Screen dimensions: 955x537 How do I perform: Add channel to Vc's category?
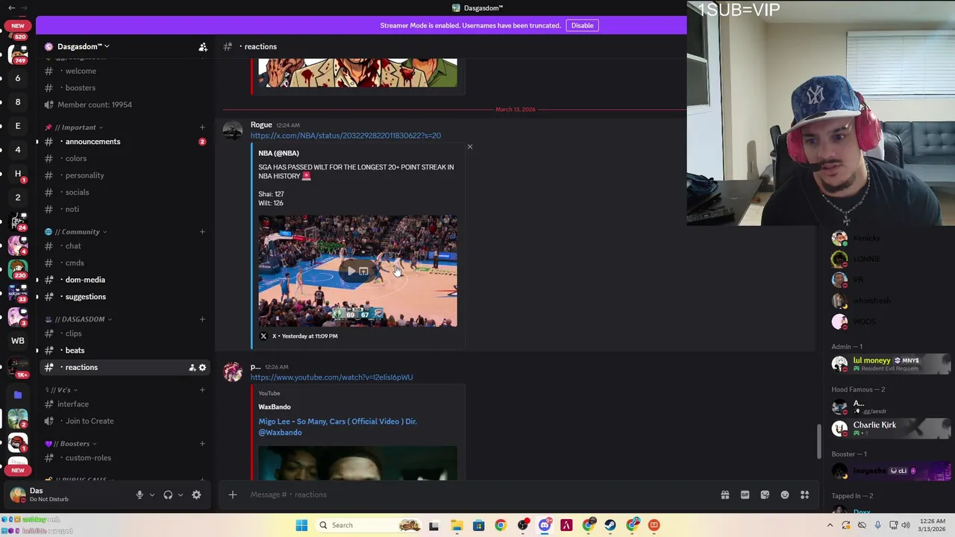[x=202, y=389]
